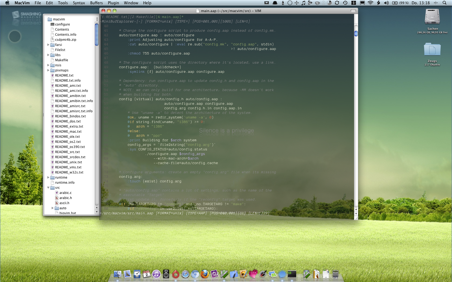
Task: Expand the runtime folder
Action: click(x=48, y=178)
